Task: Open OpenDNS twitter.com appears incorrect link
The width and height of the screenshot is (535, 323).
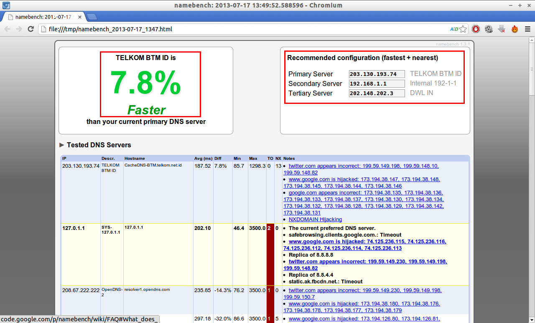Action: point(362,293)
